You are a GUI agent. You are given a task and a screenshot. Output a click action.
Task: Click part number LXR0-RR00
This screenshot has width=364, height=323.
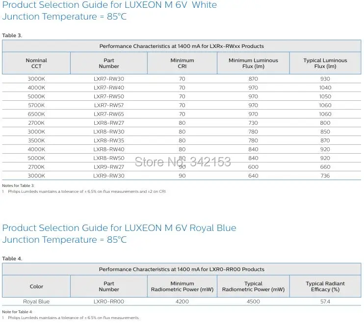[x=108, y=301]
